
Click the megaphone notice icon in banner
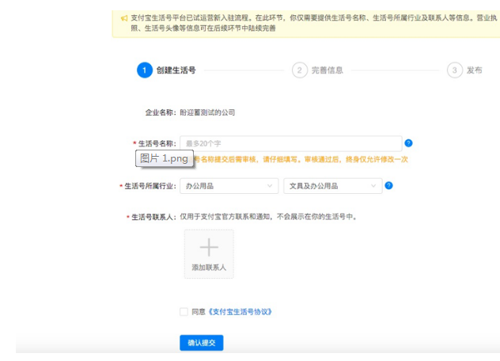124,18
